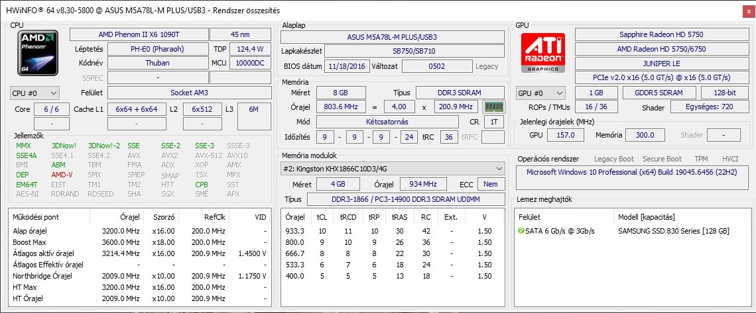Click the 10000DC MCU value
Screen dimensions: 756x313
[x=250, y=63]
